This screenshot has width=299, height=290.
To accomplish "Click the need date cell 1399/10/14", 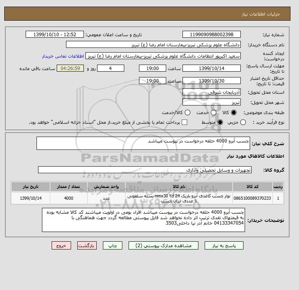I will pos(31,198).
